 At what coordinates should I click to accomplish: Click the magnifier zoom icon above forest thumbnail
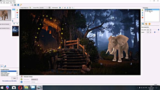pos(17,24)
